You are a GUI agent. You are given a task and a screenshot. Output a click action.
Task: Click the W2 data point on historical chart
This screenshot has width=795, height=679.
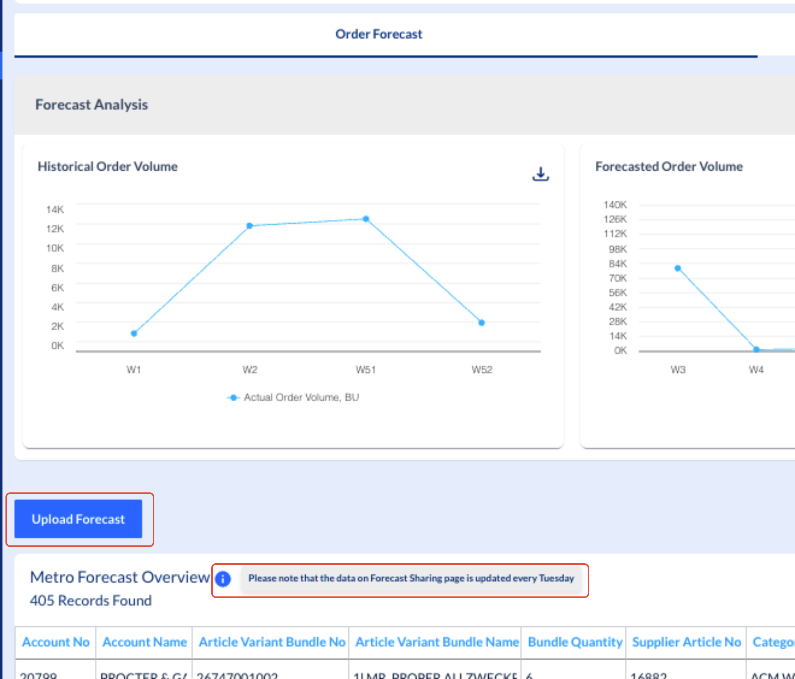point(250,226)
